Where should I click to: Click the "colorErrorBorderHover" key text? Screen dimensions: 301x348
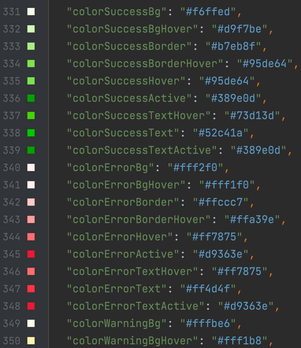[x=139, y=219]
